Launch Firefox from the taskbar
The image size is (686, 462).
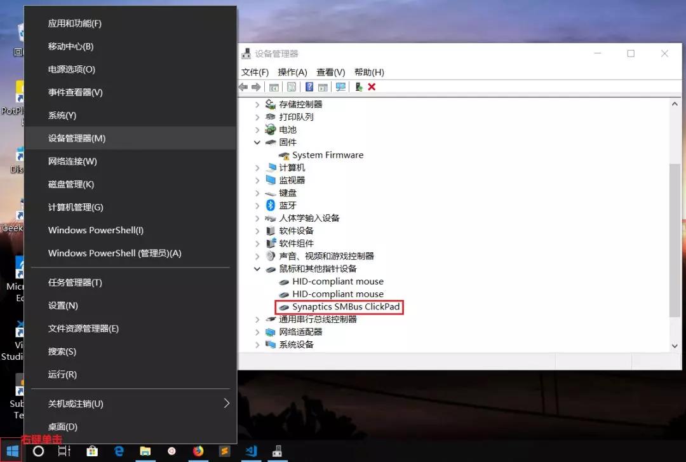click(198, 451)
